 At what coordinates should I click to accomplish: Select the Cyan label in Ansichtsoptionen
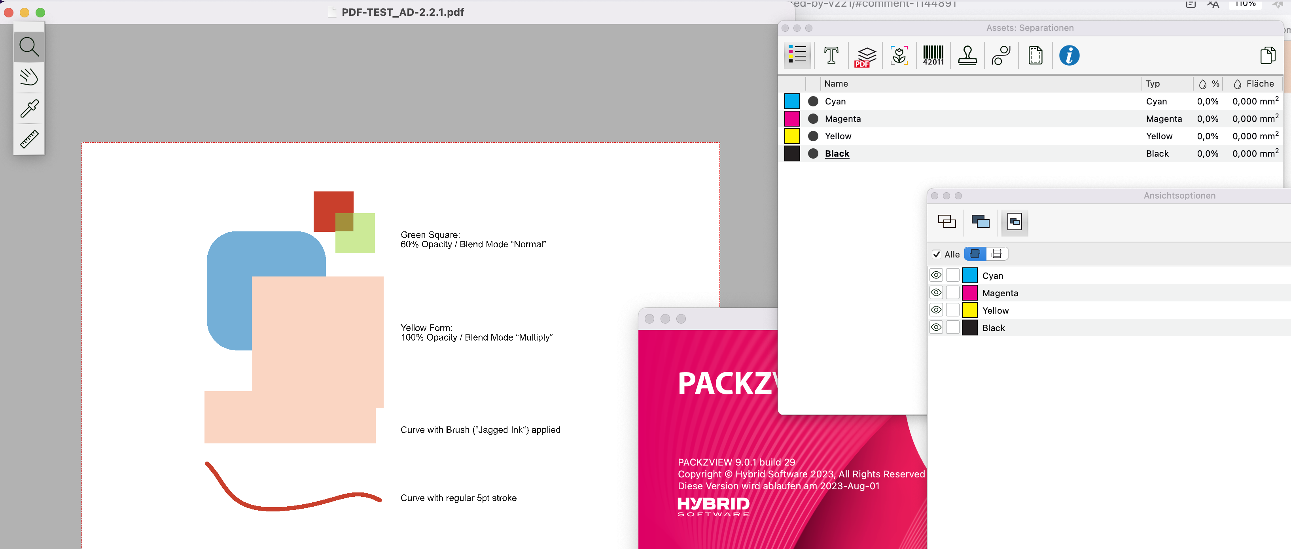pyautogui.click(x=992, y=276)
